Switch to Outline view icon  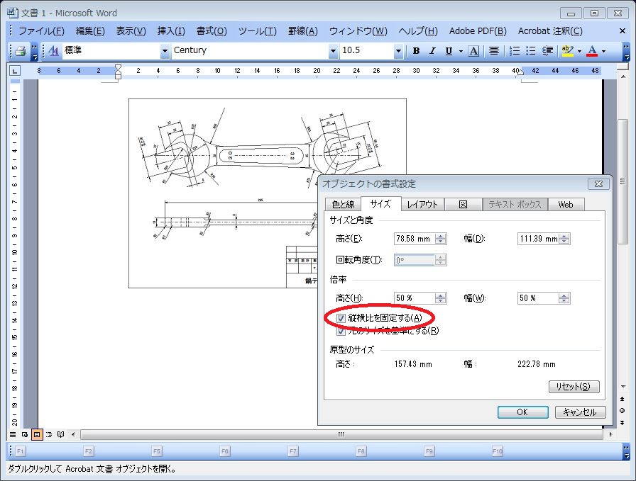[49, 434]
